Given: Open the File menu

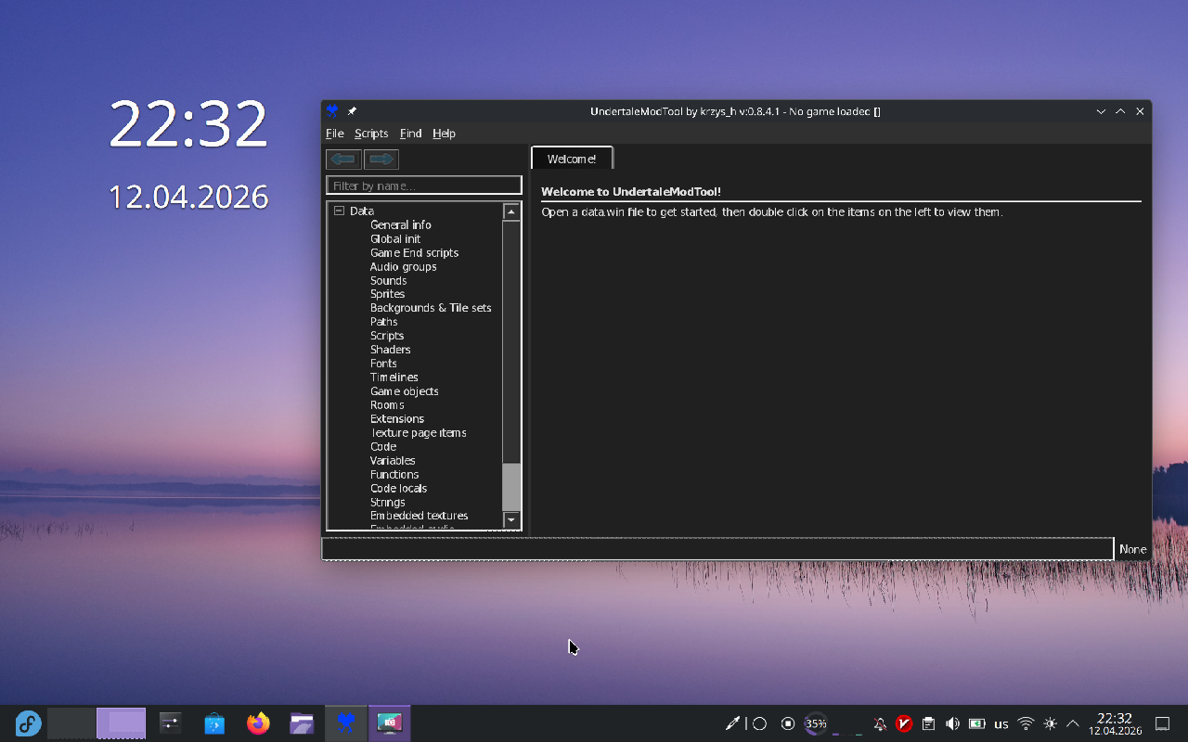Looking at the screenshot, I should click(x=334, y=134).
